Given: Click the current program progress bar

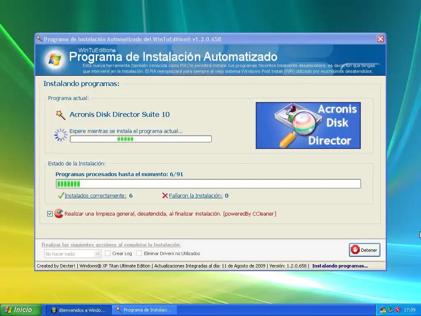Looking at the screenshot, I should click(141, 139).
